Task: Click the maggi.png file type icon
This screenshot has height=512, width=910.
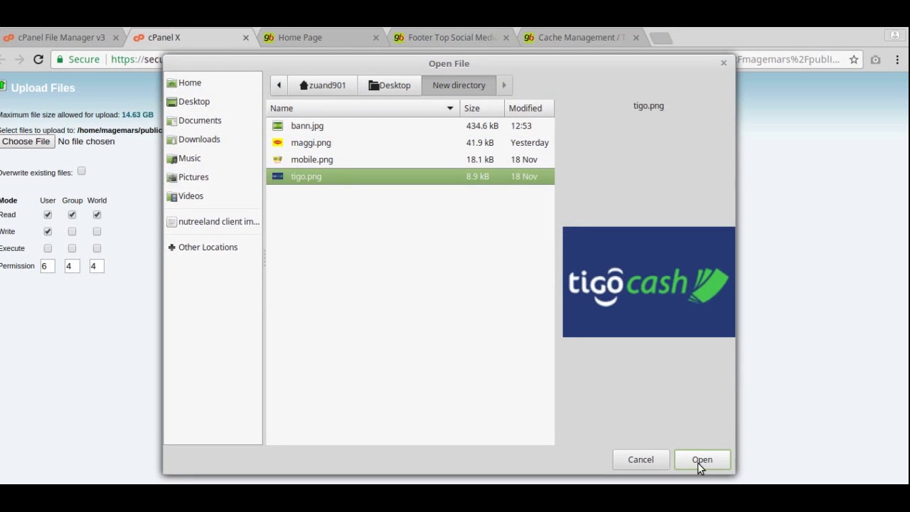Action: click(x=277, y=142)
